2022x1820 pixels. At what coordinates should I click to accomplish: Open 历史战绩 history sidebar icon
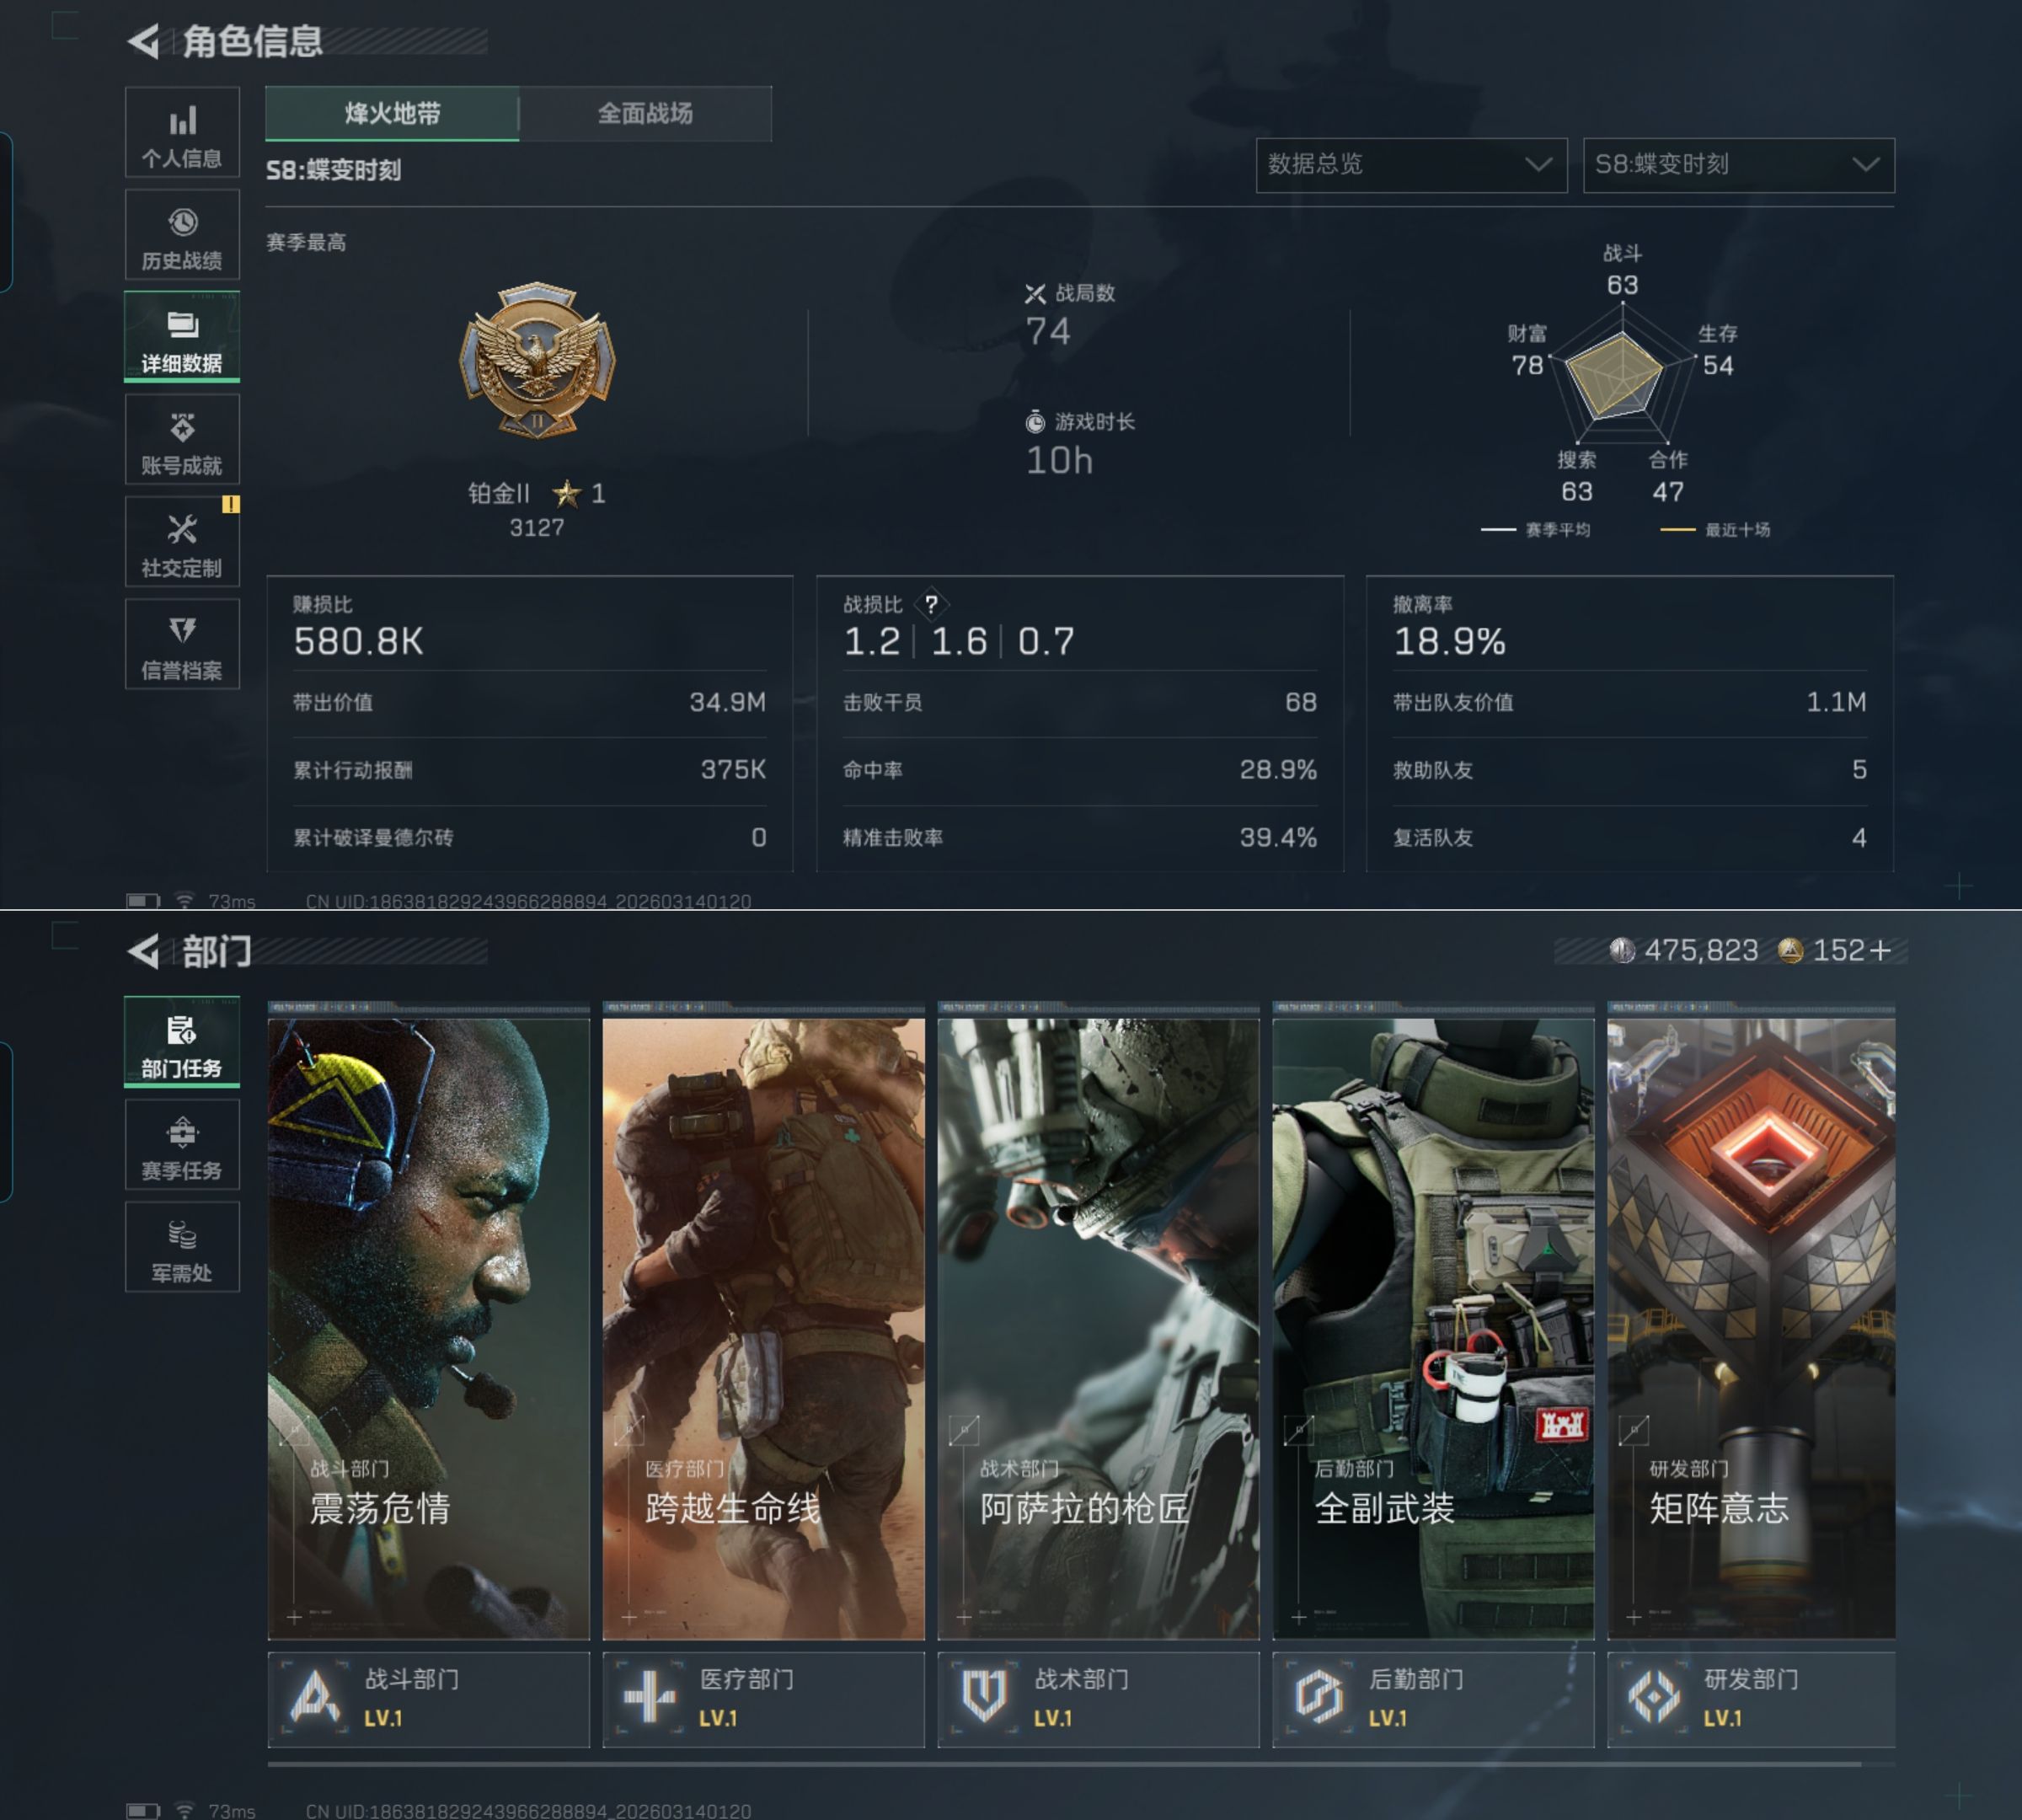[182, 236]
